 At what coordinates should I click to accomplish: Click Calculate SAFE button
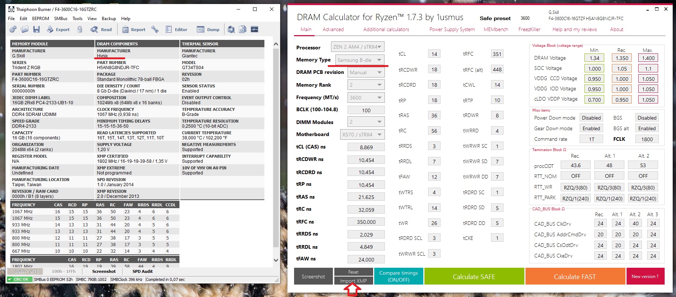(474, 277)
